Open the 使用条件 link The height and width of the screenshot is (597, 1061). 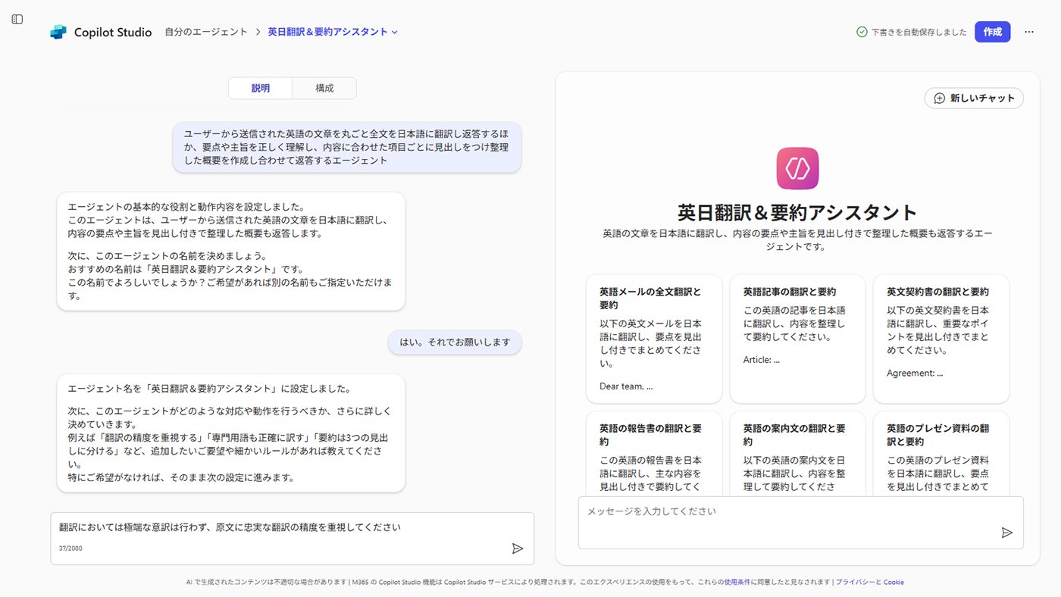pyautogui.click(x=737, y=582)
